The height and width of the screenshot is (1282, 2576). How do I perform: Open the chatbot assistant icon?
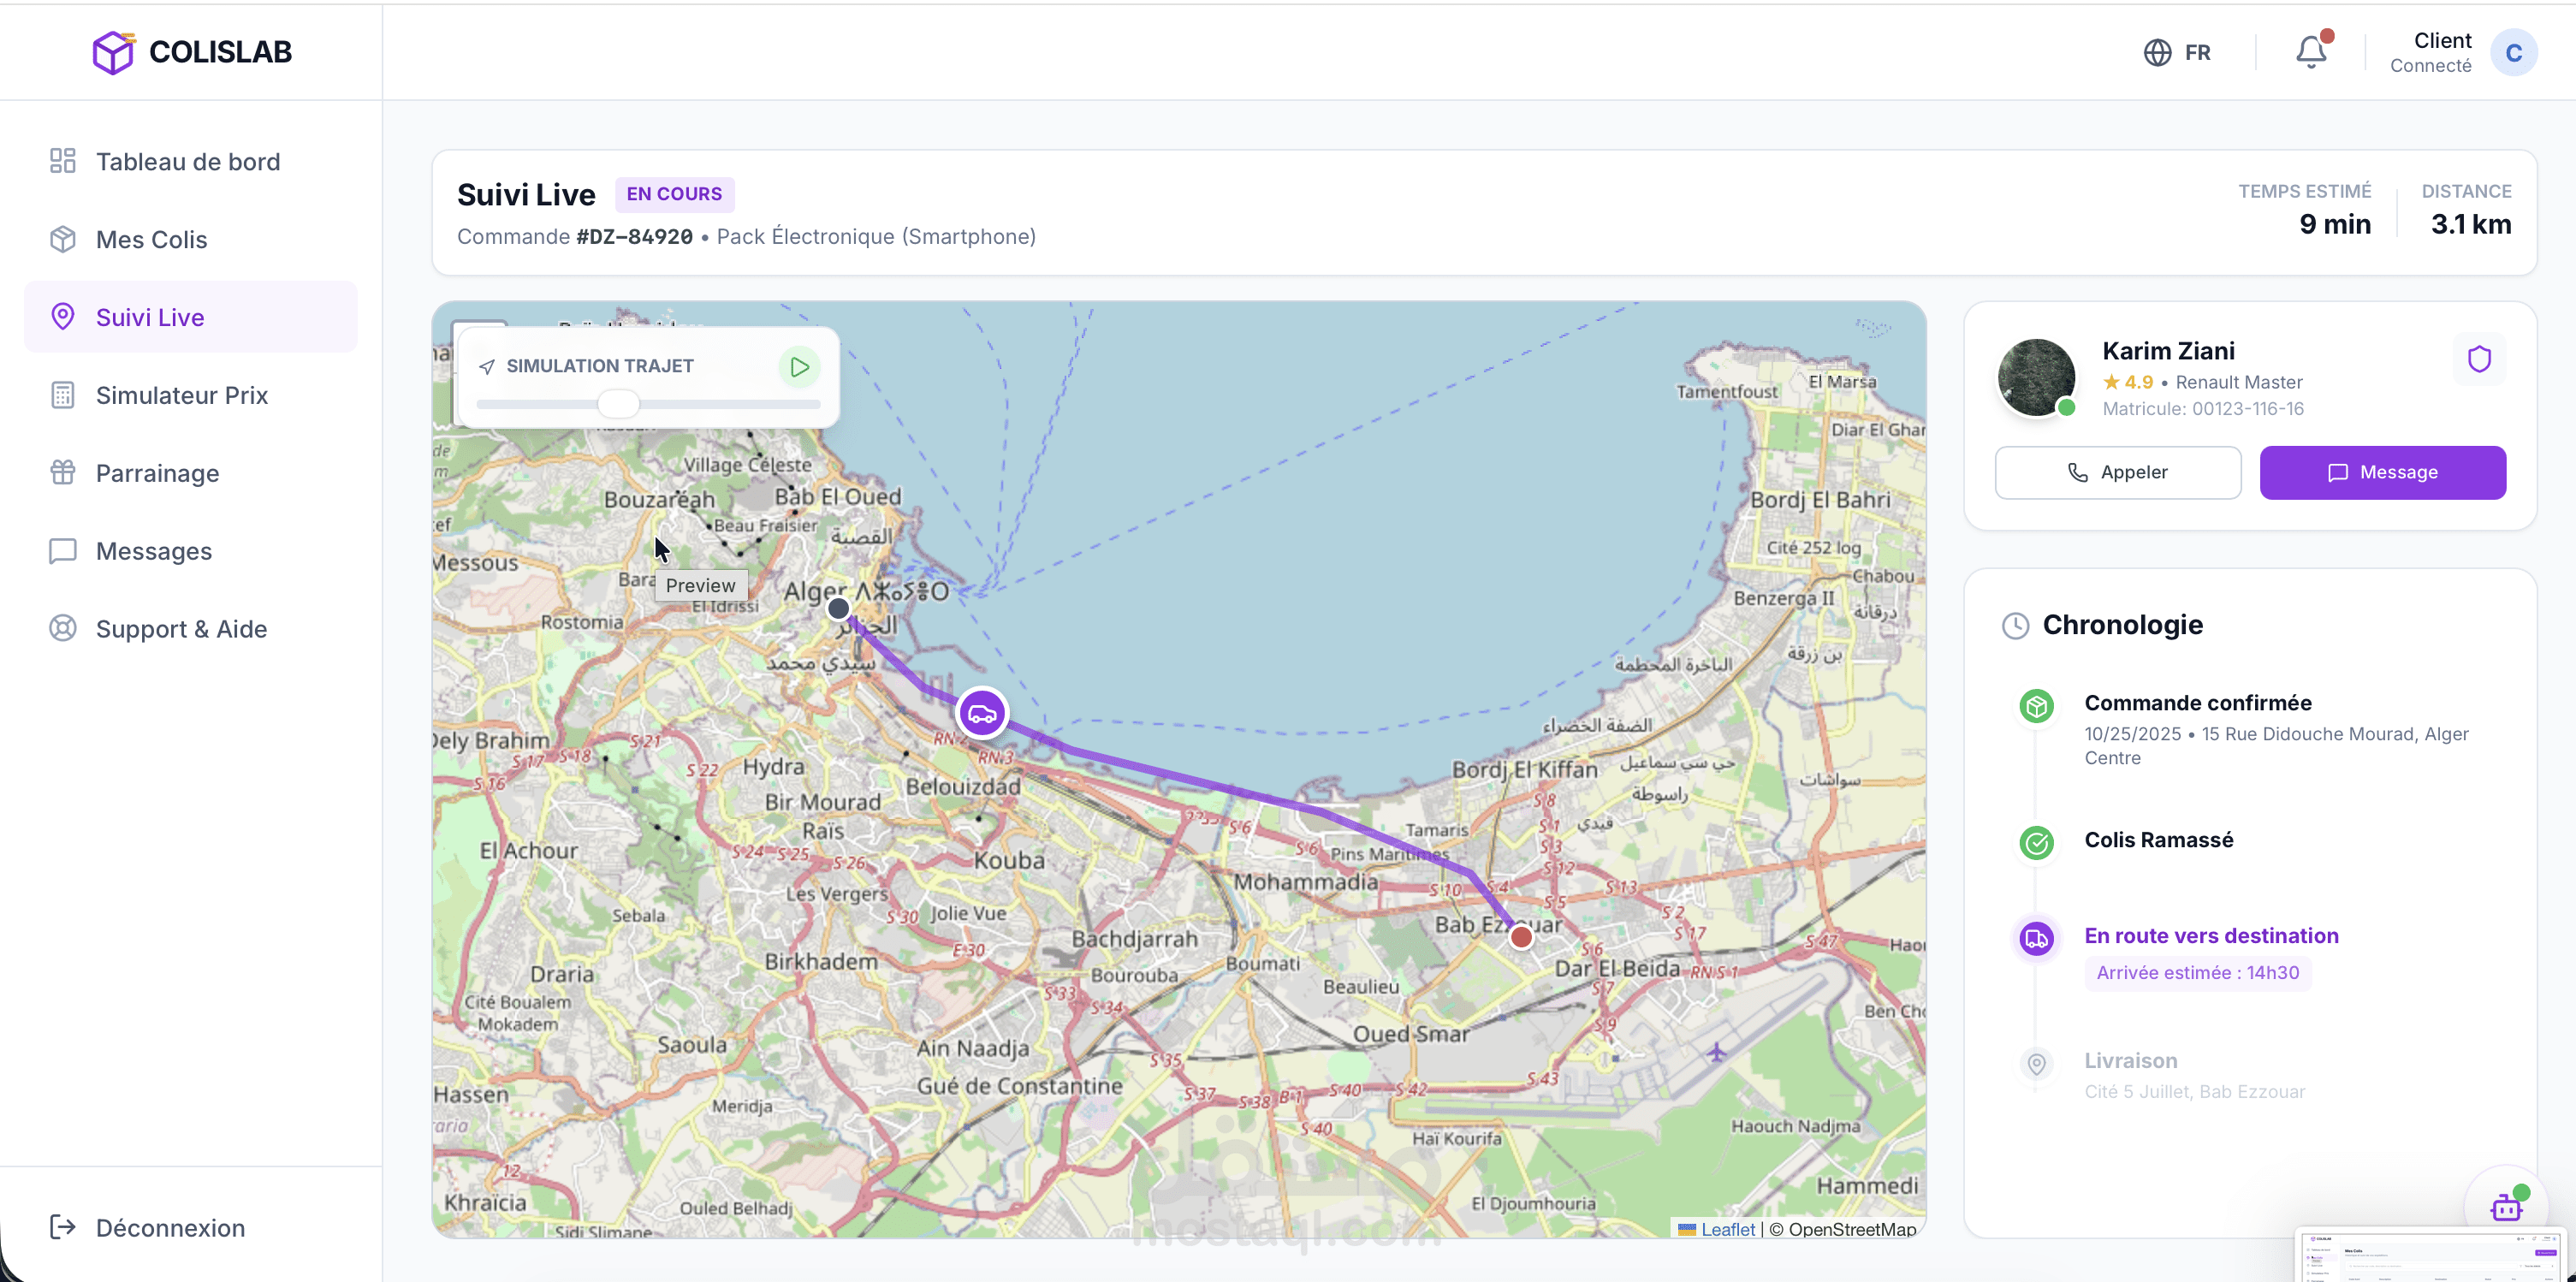tap(2506, 1207)
